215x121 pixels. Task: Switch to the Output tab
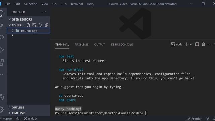99,45
